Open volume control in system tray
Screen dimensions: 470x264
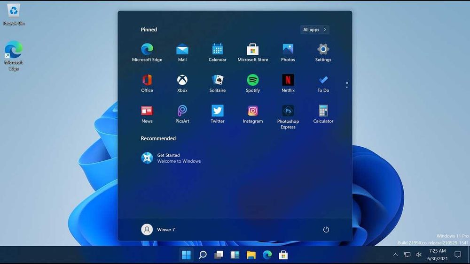[419, 255]
